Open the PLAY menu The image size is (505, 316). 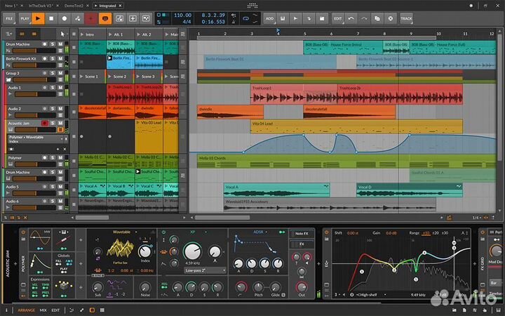pyautogui.click(x=25, y=18)
